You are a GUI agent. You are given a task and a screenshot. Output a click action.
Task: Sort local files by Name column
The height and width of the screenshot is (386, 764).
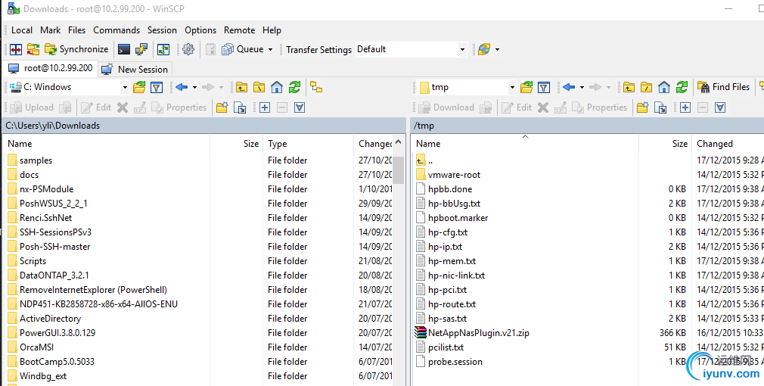107,144
